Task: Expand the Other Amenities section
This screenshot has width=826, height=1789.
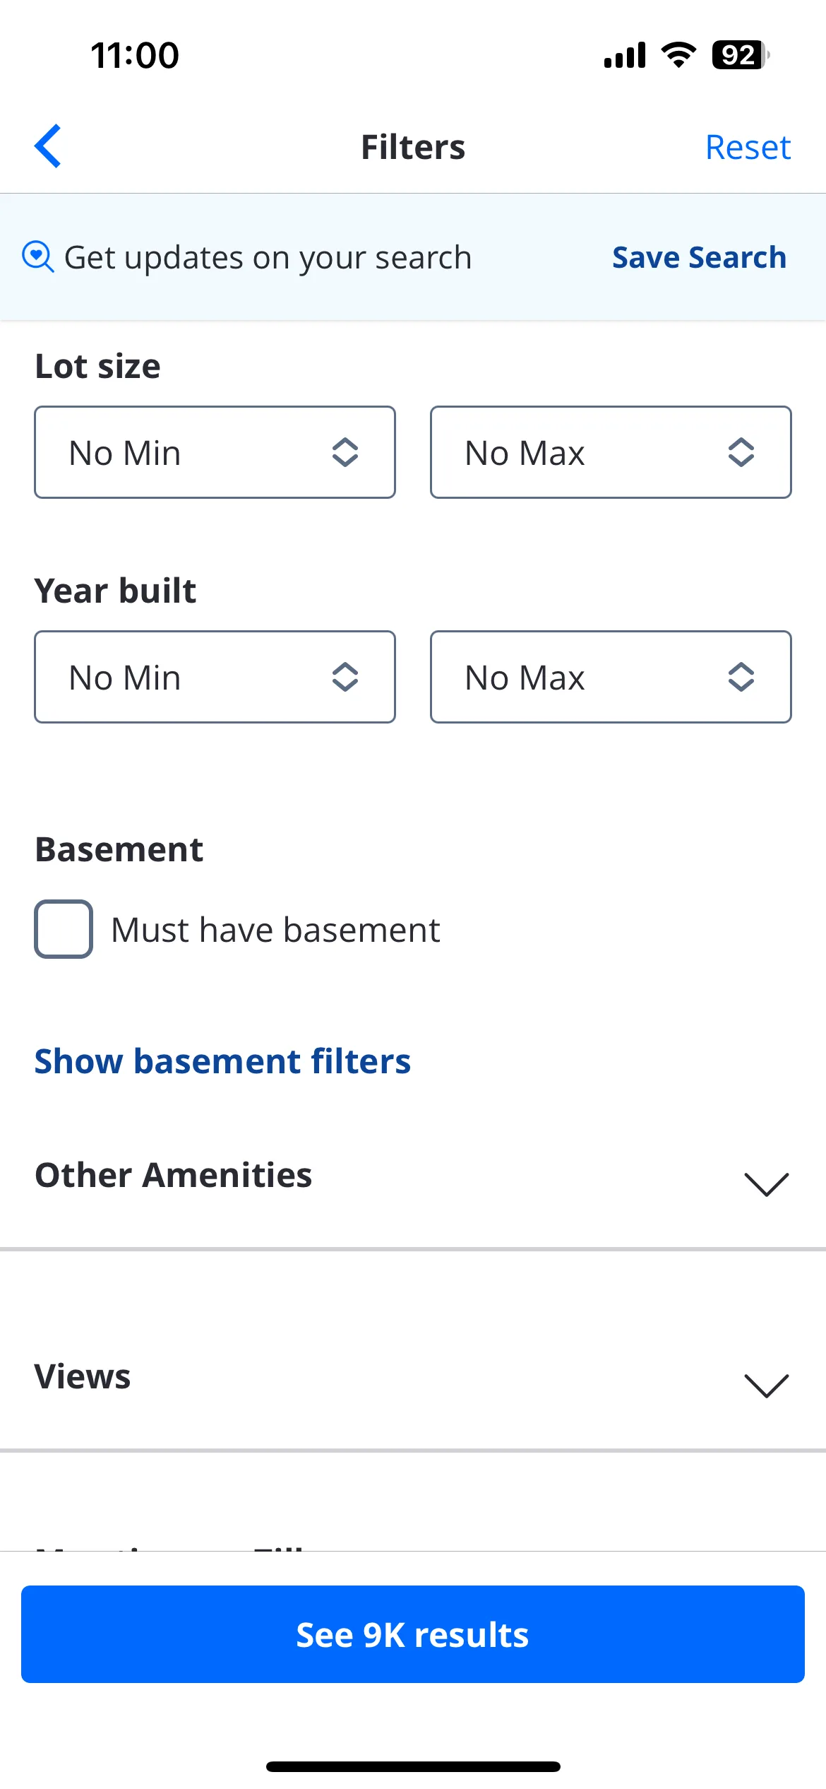Action: 413,1176
